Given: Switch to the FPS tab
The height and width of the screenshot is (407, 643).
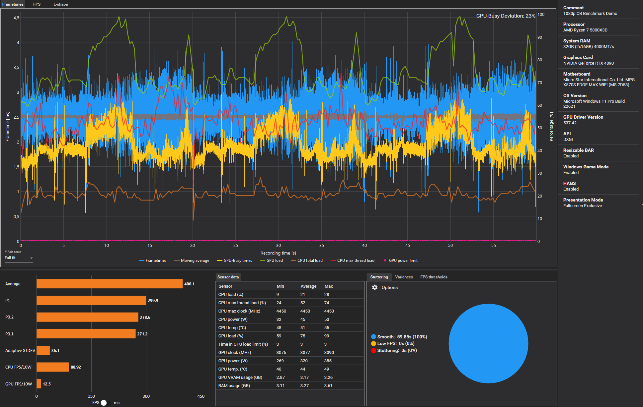Looking at the screenshot, I should pyautogui.click(x=37, y=4).
